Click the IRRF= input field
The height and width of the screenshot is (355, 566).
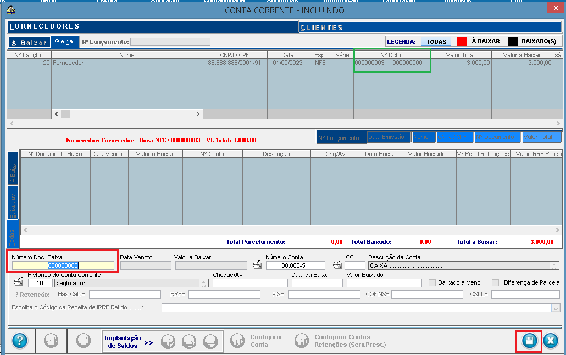[x=224, y=295]
